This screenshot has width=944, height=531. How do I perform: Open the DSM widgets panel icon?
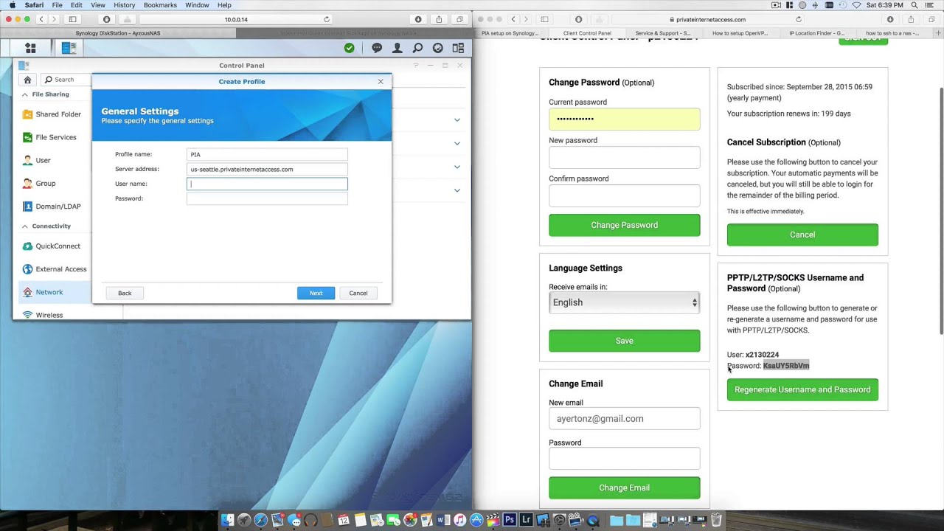pyautogui.click(x=458, y=48)
